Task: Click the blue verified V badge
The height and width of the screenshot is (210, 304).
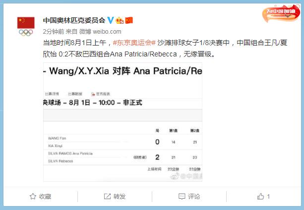Action: pyautogui.click(x=111, y=20)
